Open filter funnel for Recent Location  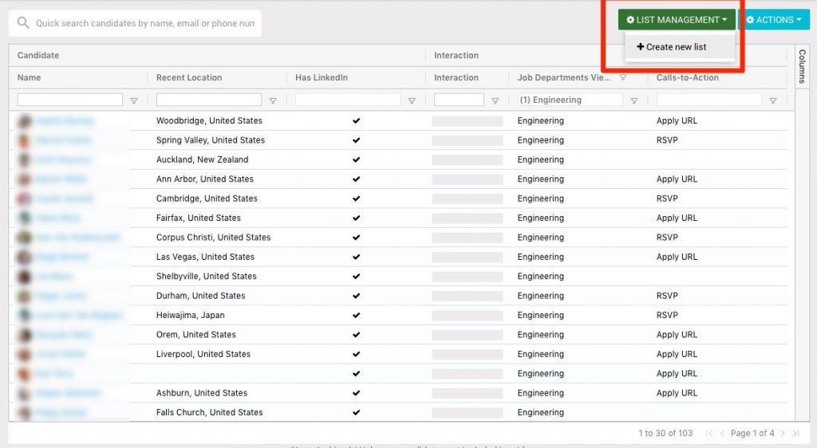coord(273,101)
